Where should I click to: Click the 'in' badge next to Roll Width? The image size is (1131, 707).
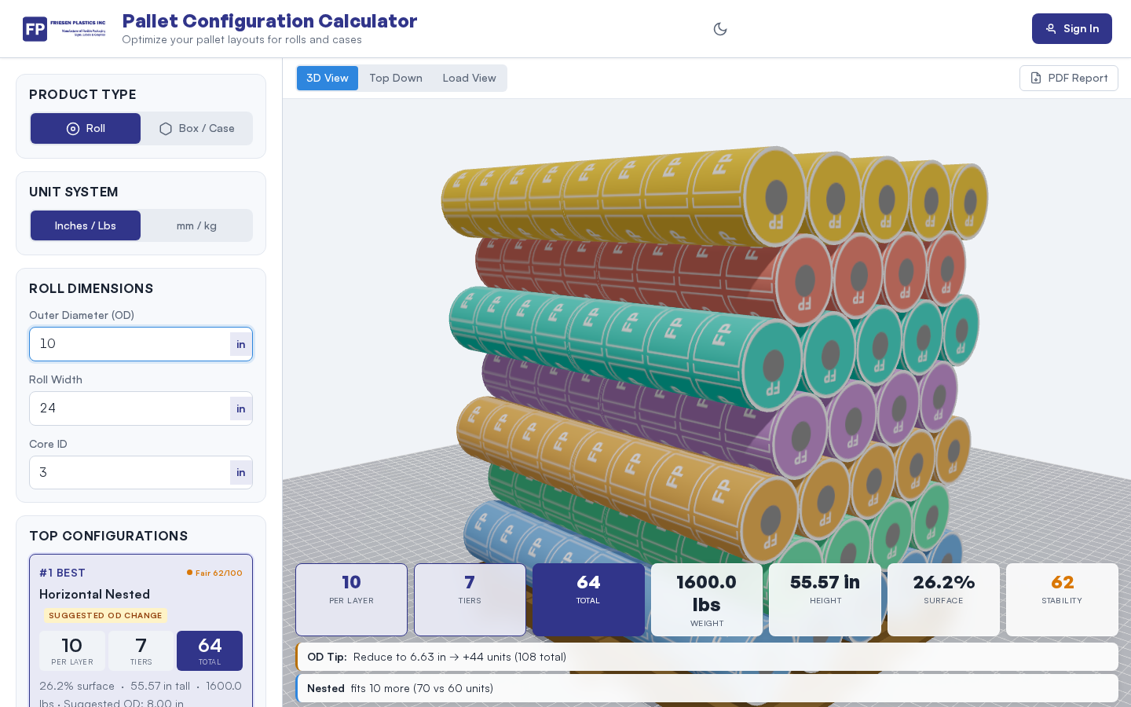(240, 408)
